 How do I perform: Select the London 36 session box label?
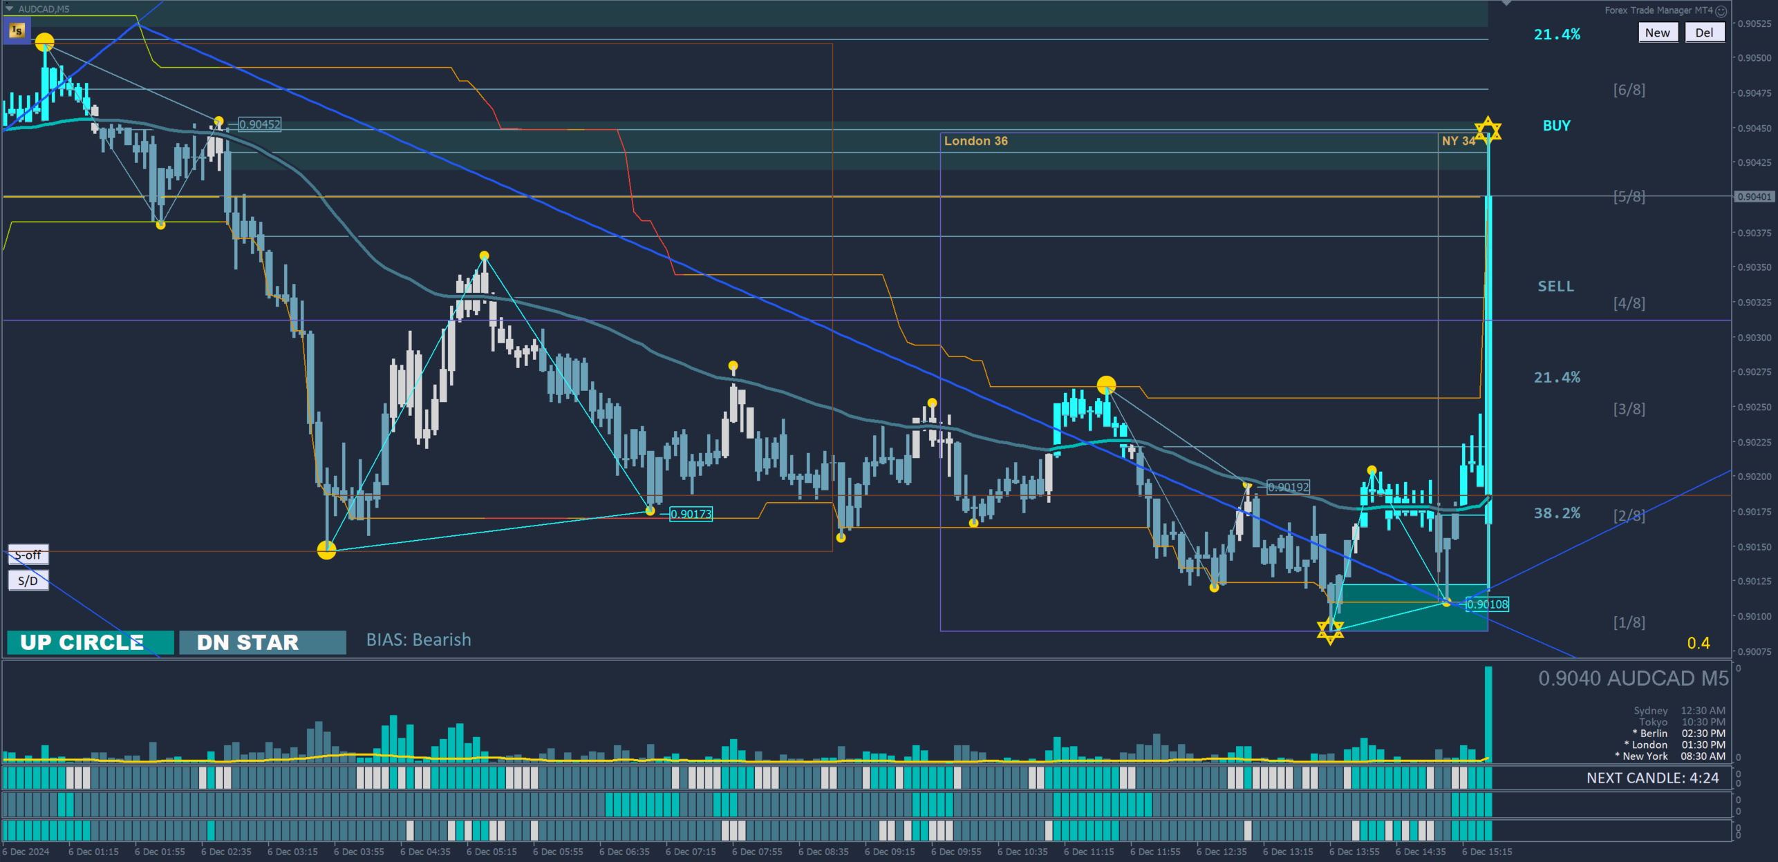(x=975, y=141)
